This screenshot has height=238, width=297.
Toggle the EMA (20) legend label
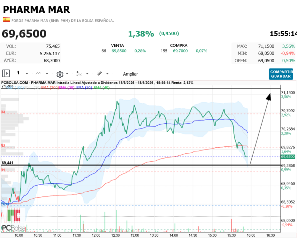point(67,88)
